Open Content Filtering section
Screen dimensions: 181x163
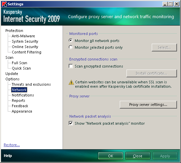tap(27, 52)
